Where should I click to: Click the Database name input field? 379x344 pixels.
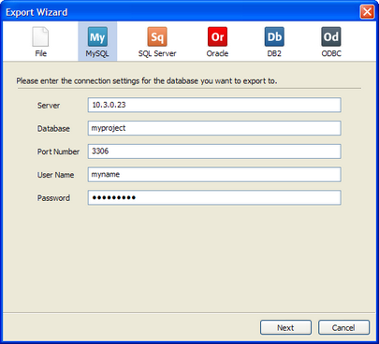click(x=214, y=128)
